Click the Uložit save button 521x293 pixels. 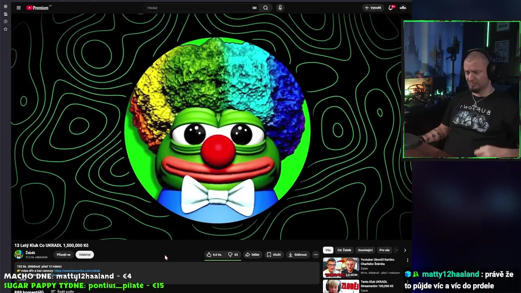point(274,255)
